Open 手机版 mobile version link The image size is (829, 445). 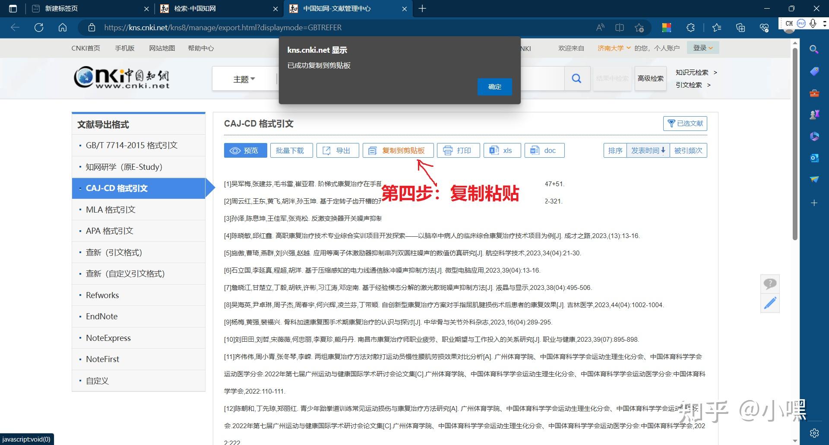(x=125, y=48)
